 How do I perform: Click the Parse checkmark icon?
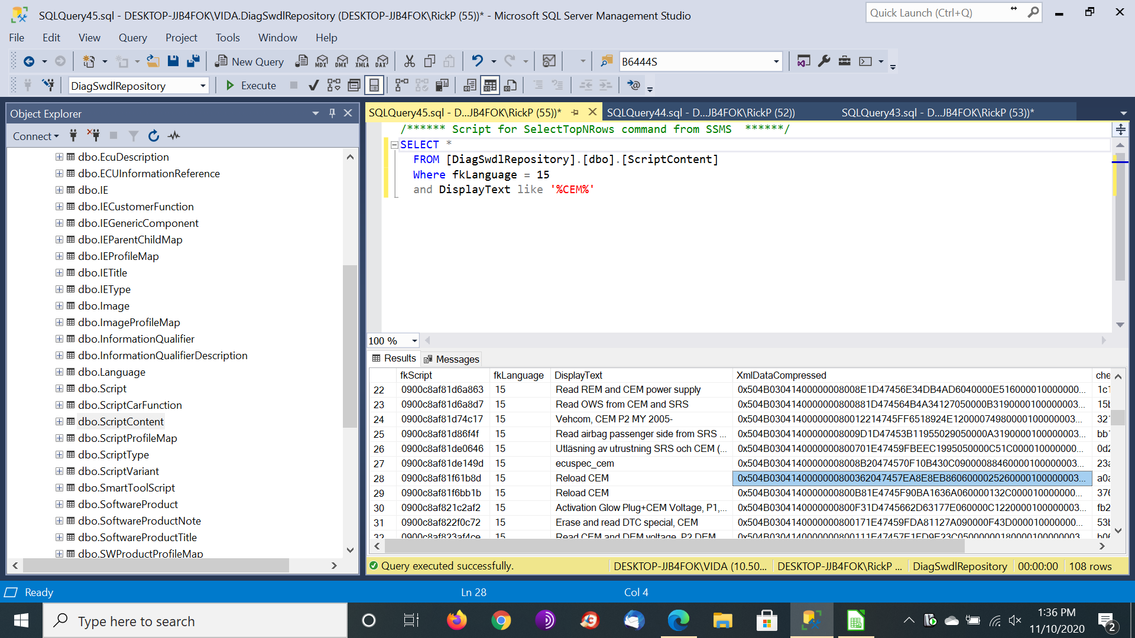coord(314,86)
